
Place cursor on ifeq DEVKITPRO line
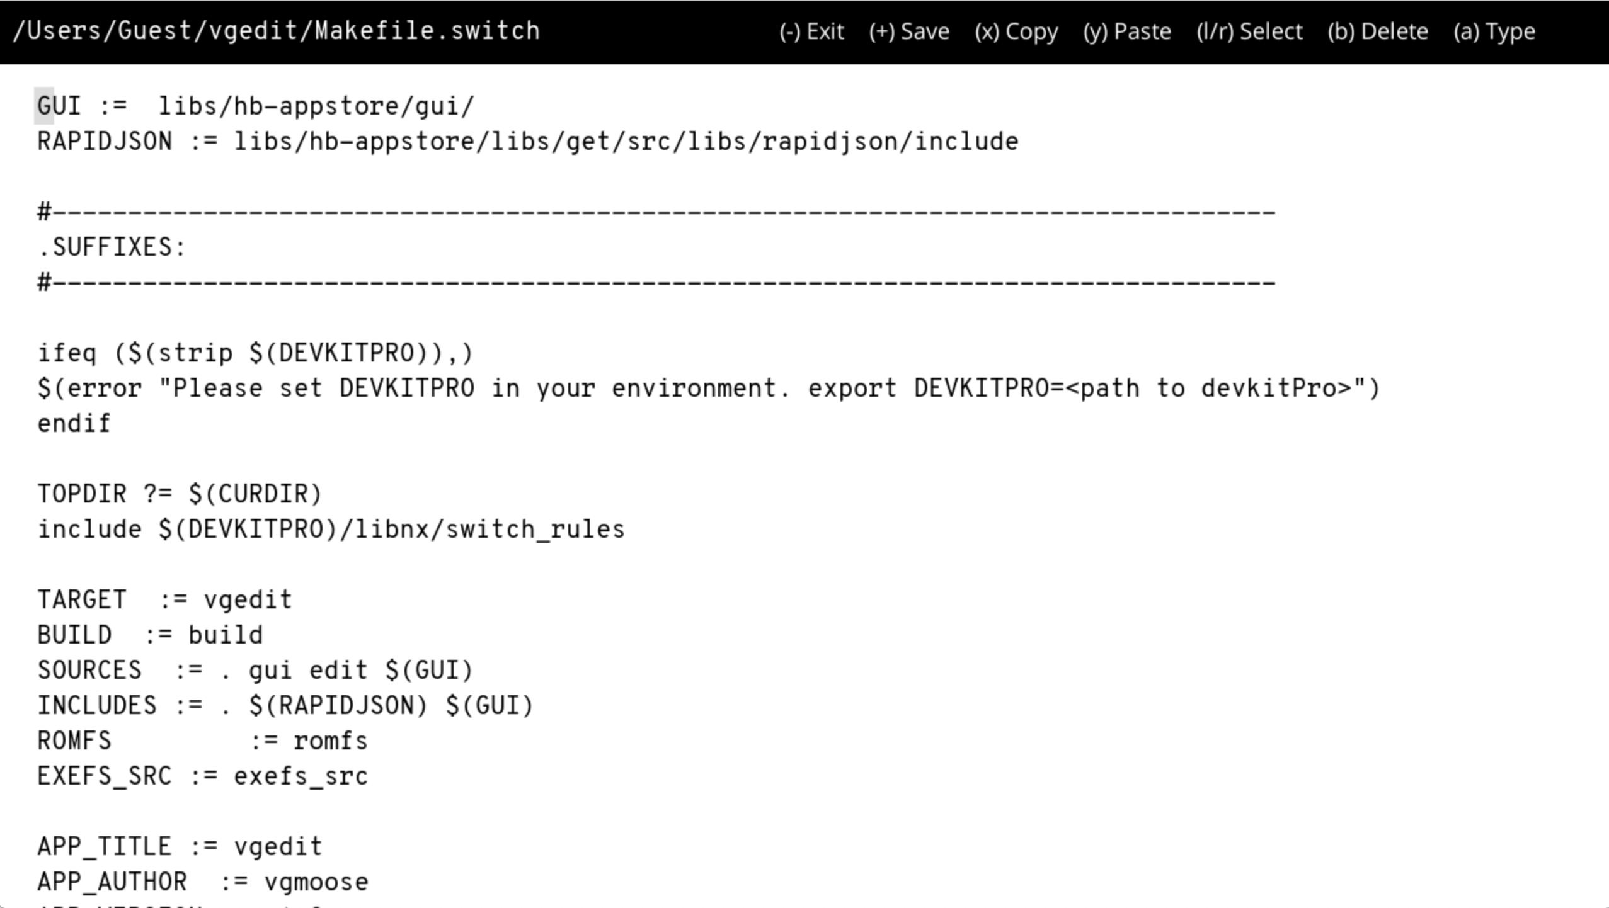255,353
